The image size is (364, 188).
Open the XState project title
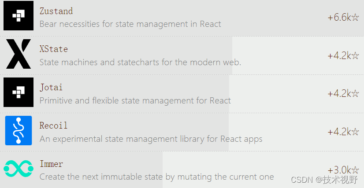pos(54,49)
